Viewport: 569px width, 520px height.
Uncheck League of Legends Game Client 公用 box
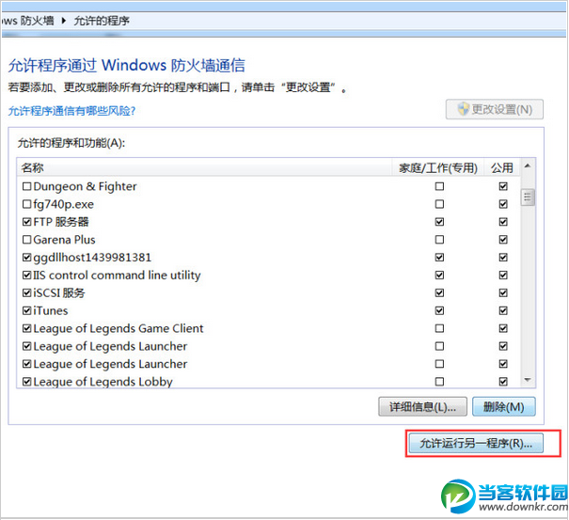pyautogui.click(x=503, y=328)
